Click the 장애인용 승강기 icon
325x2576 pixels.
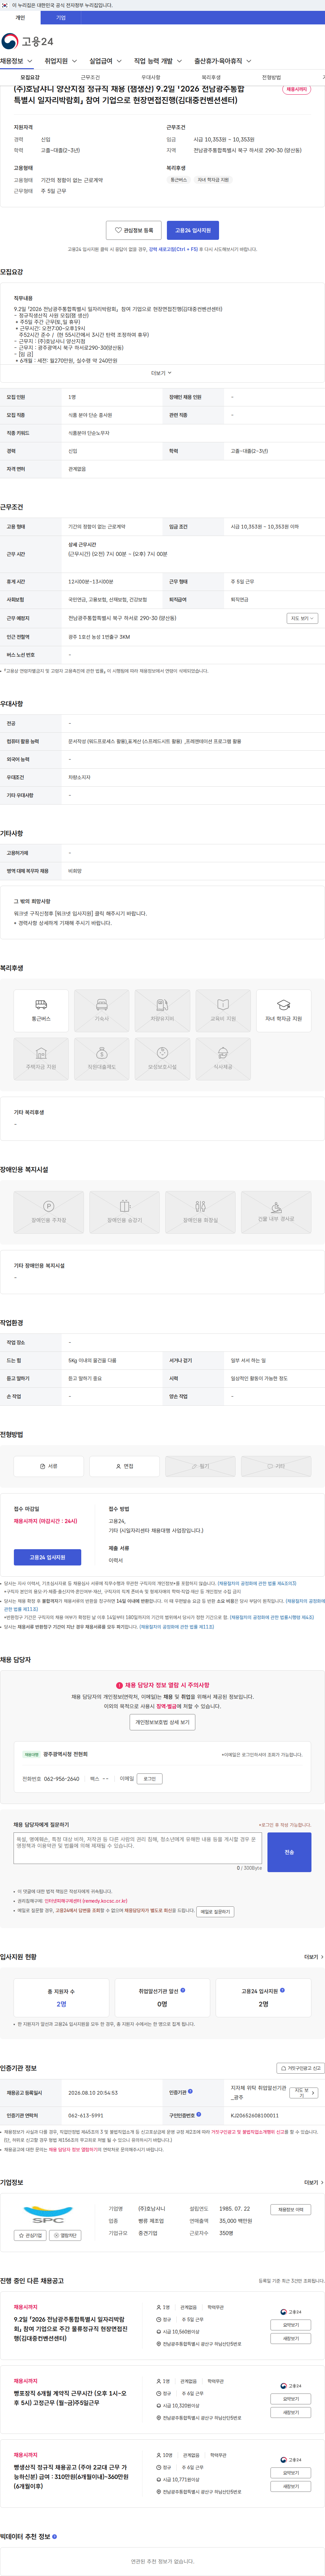click(125, 1212)
